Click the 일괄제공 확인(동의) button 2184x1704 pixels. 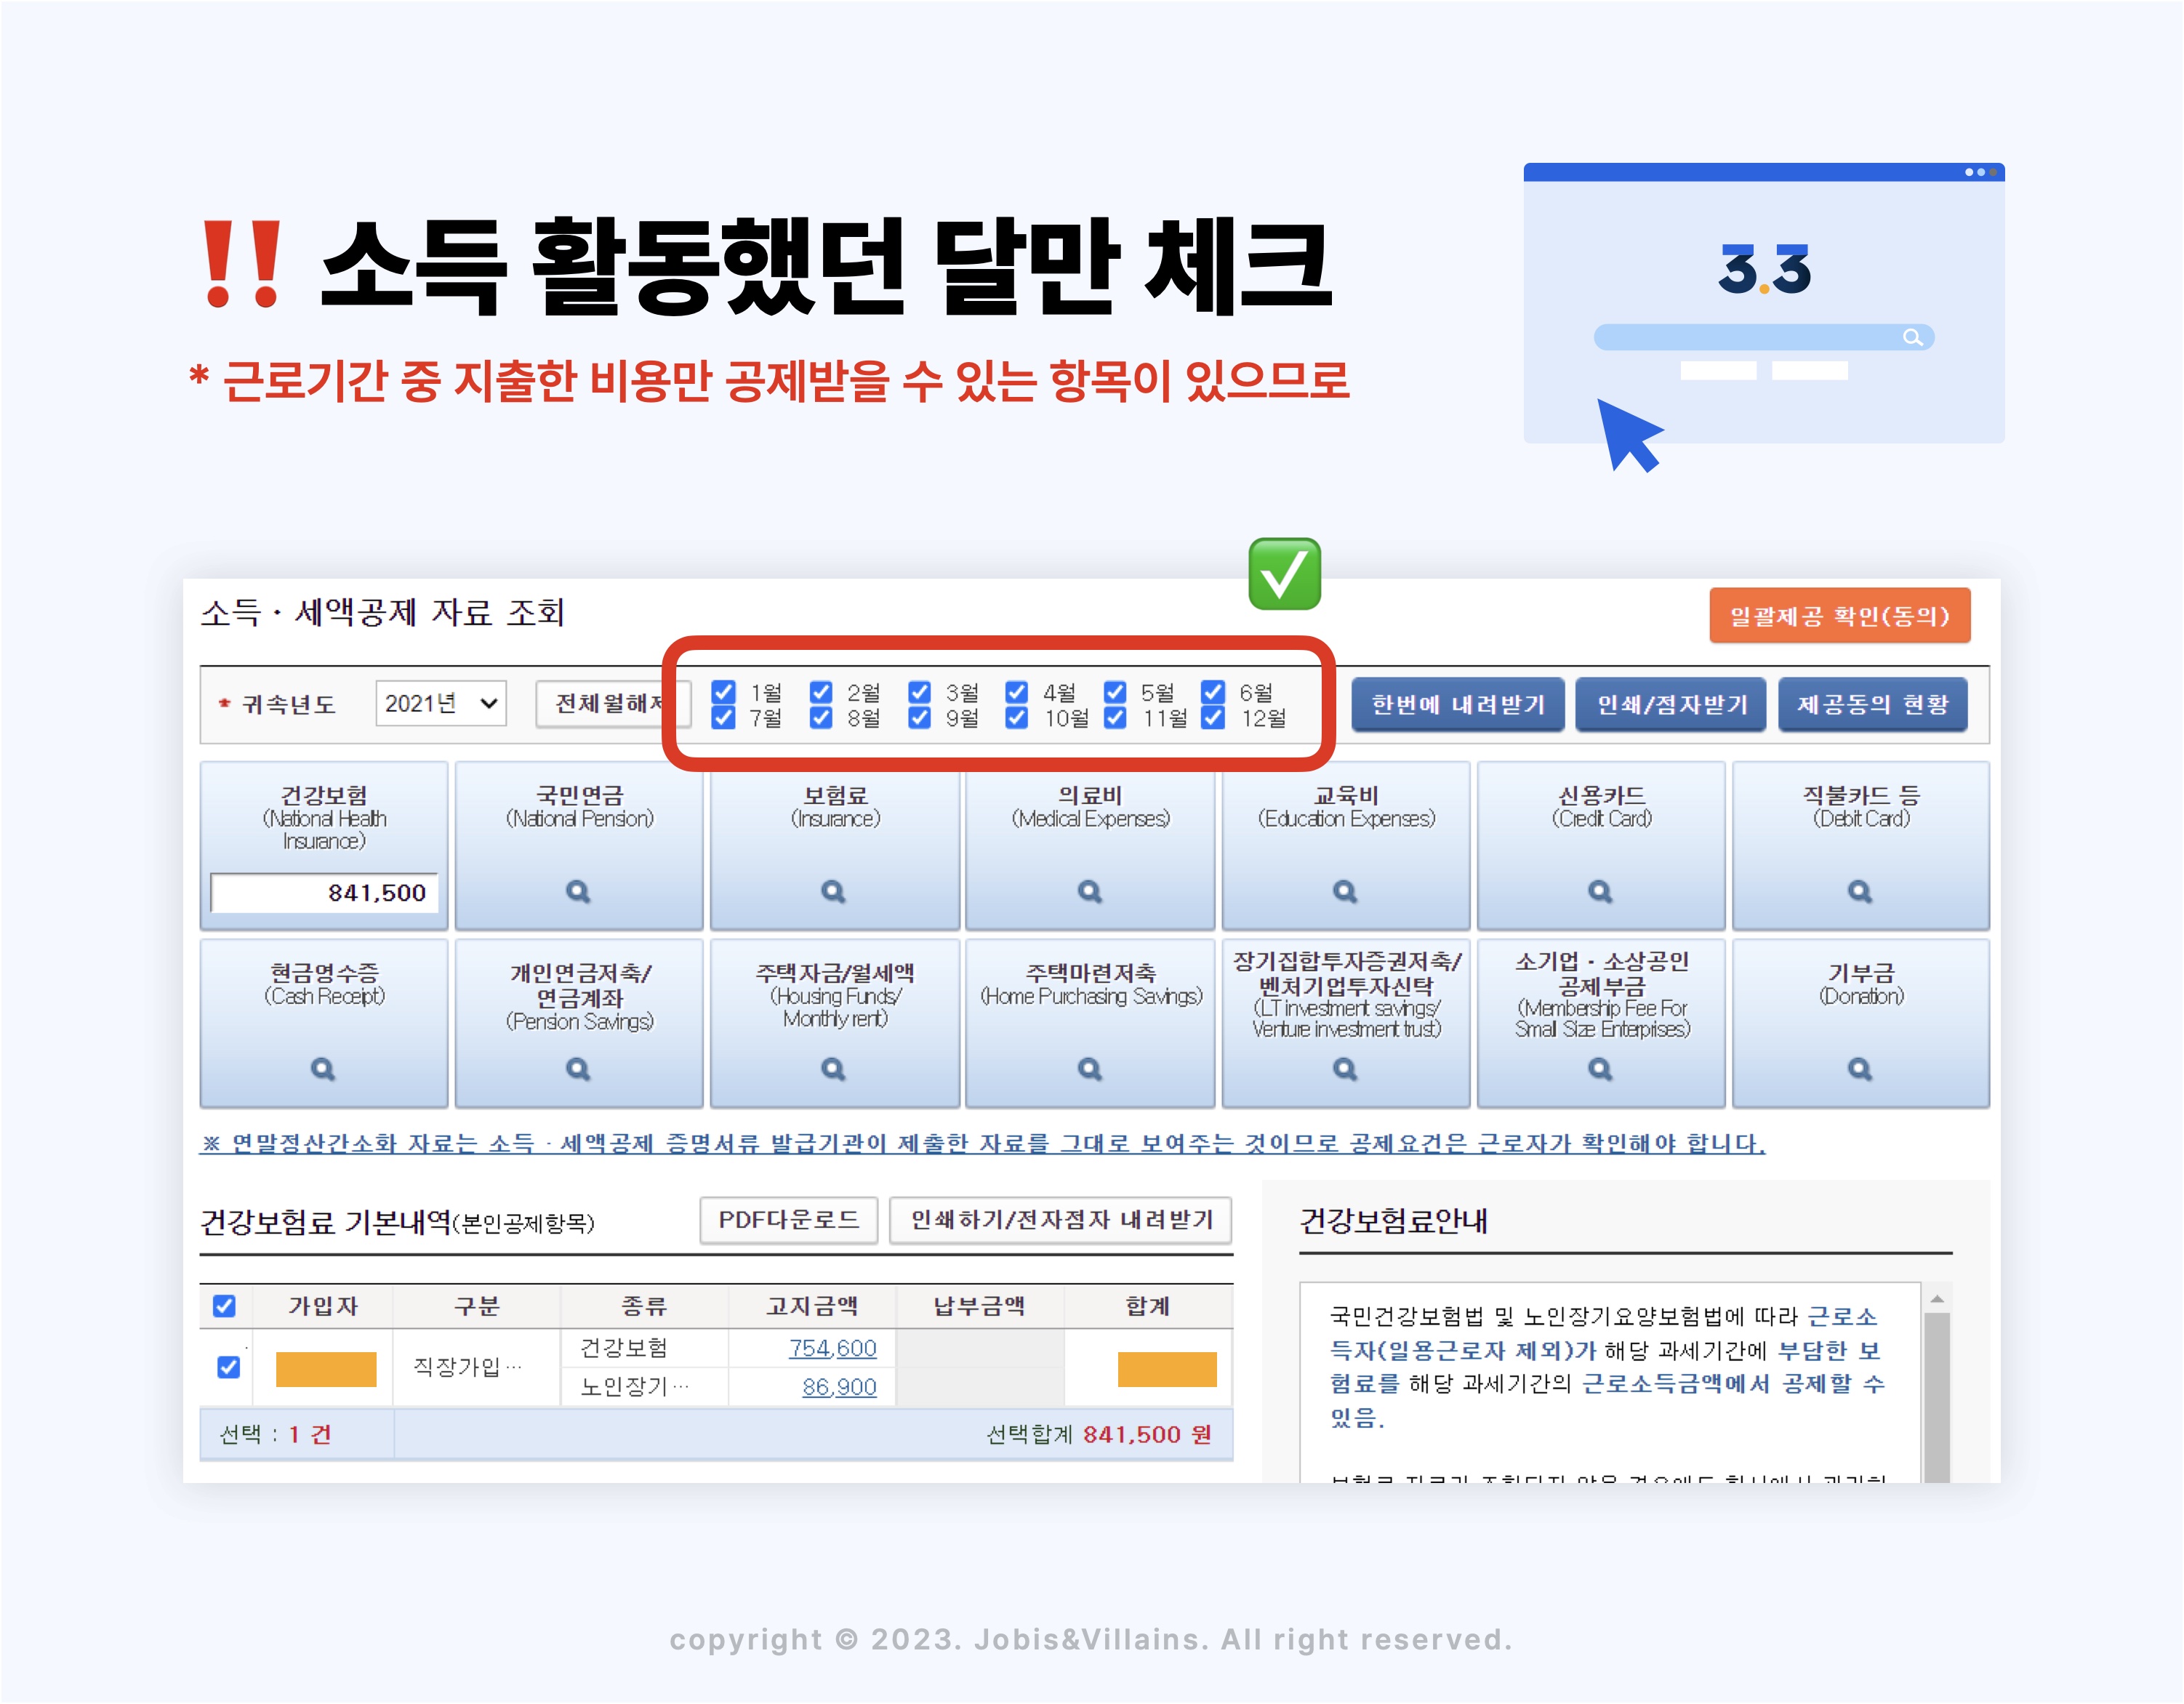[x=1839, y=616]
